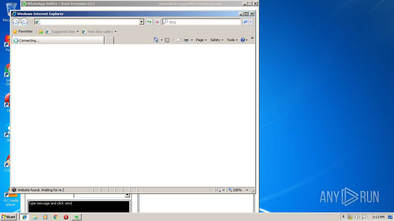Click the Print icon

(186, 40)
